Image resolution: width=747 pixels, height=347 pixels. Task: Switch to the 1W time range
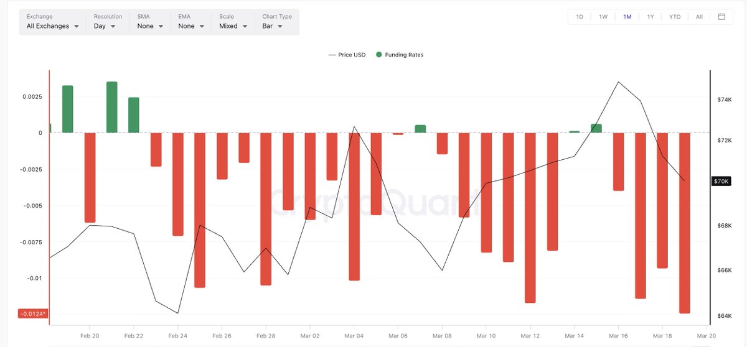click(x=603, y=17)
